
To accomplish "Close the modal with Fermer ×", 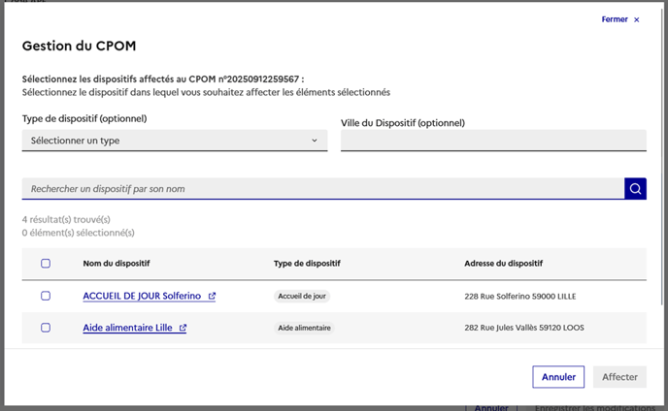I will (620, 19).
